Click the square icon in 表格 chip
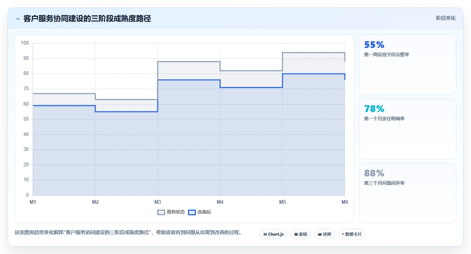The width and height of the screenshot is (471, 254). 296,235
